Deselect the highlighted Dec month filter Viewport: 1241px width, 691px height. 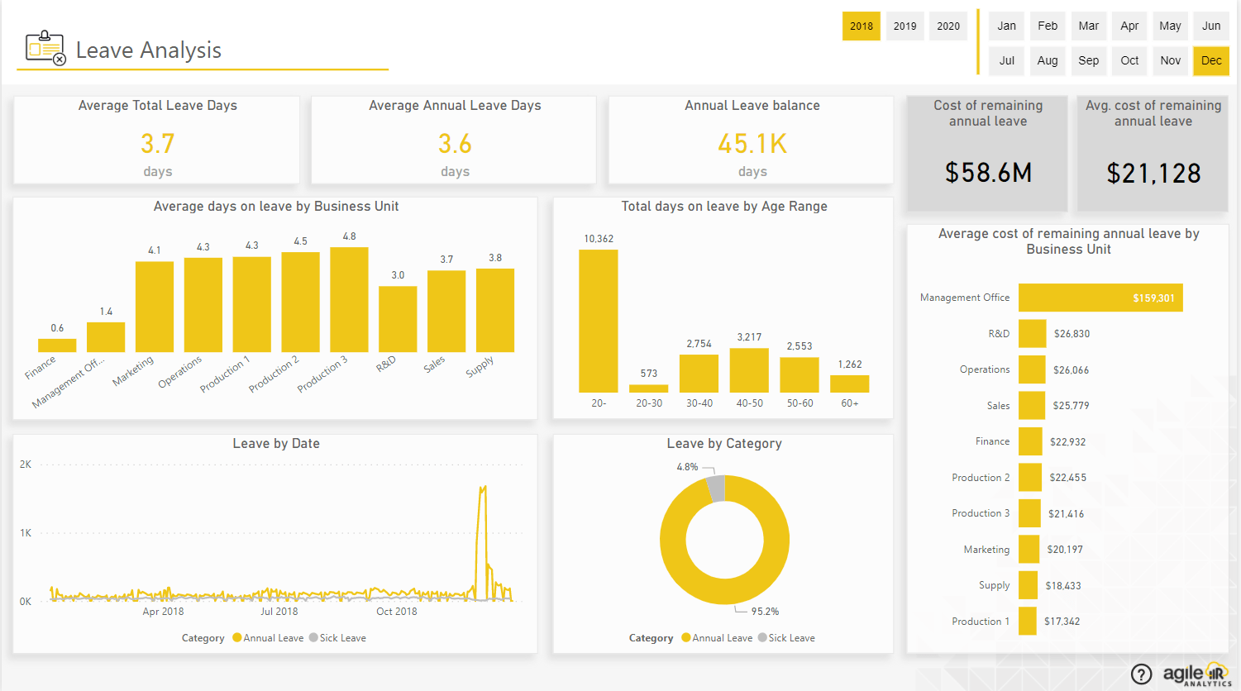click(x=1210, y=60)
